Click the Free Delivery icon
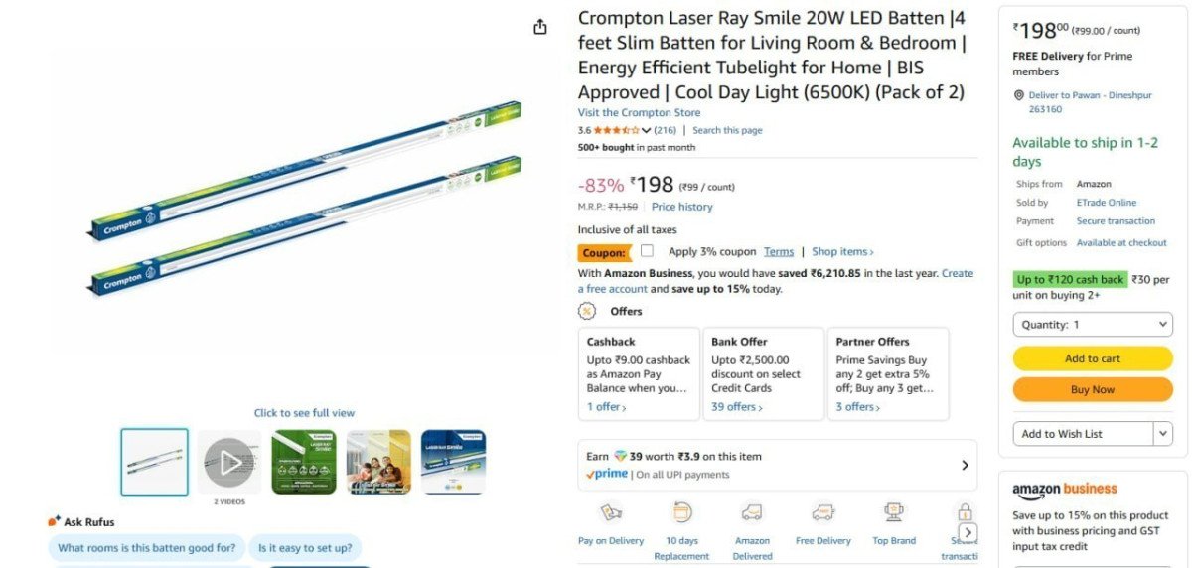This screenshot has width=1192, height=568. (822, 513)
